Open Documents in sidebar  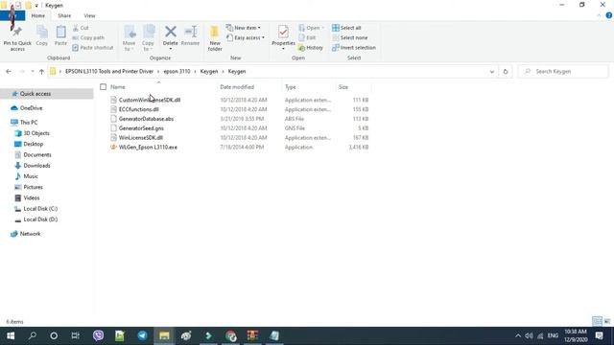[37, 154]
